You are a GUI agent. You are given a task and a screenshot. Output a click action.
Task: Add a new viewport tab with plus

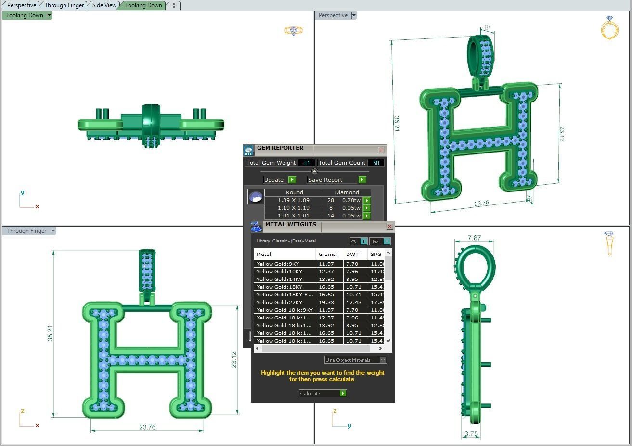pos(174,5)
